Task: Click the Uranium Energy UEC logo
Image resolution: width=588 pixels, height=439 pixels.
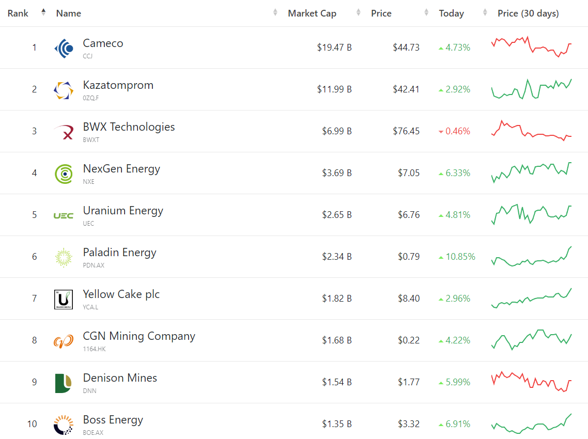Action: tap(64, 216)
